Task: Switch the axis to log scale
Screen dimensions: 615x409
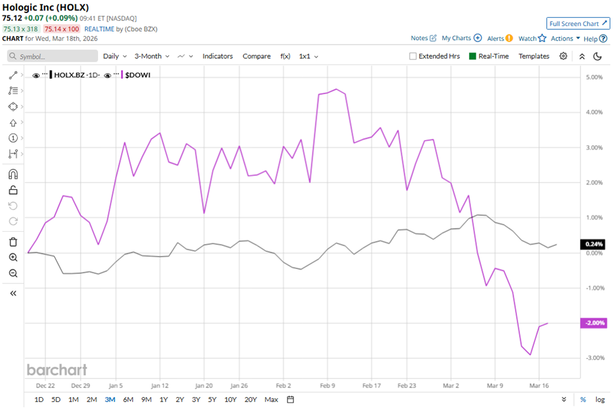Action: coord(600,400)
